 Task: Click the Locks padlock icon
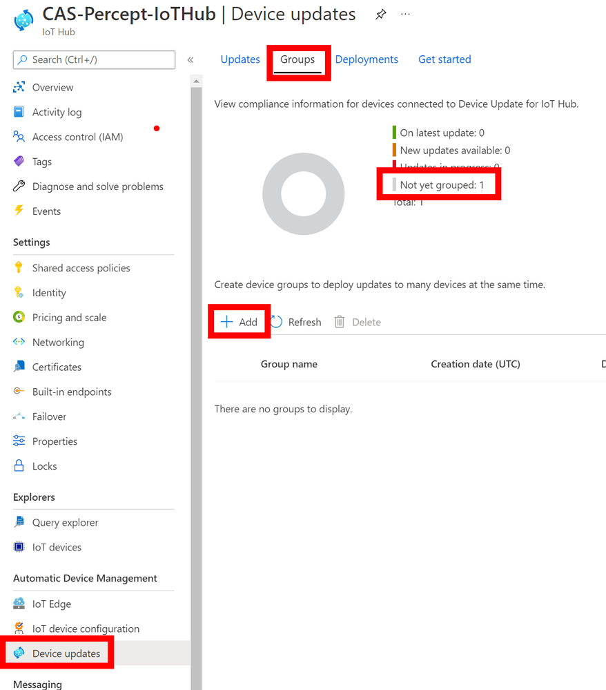tap(19, 466)
